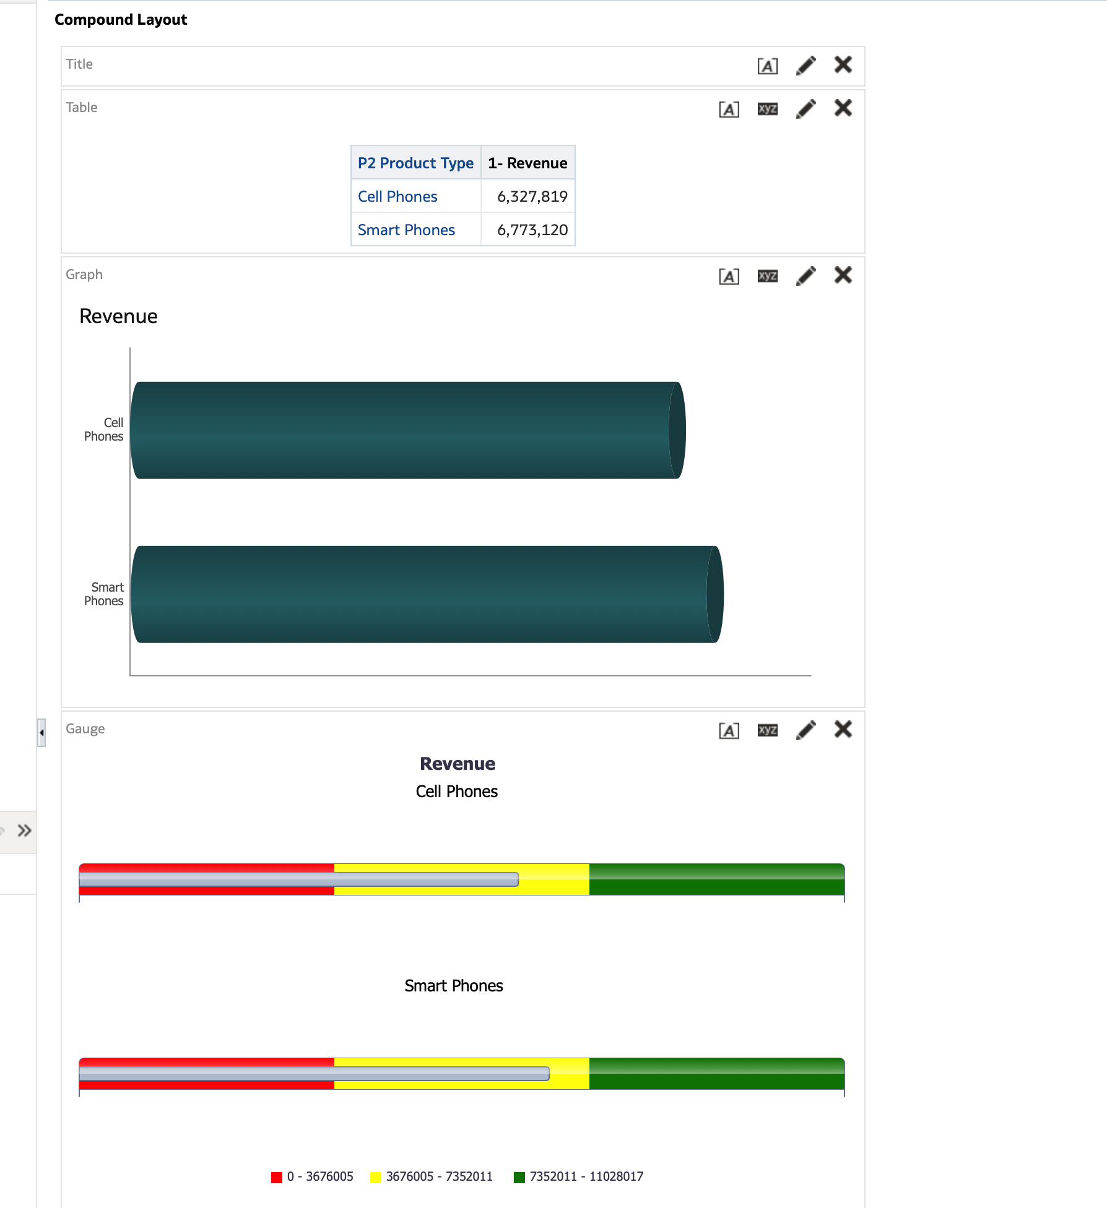The image size is (1107, 1208).
Task: Click Format Container icon in Gauge view
Action: 729,731
